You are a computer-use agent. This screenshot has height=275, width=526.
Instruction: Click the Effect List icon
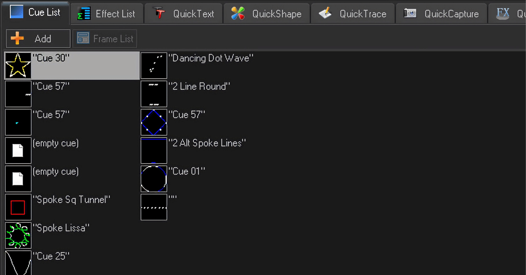[83, 13]
